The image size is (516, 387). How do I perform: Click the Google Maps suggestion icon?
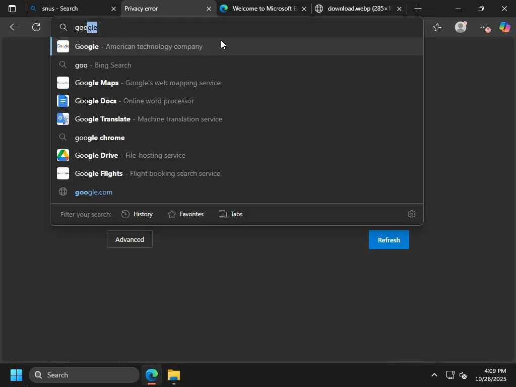click(63, 83)
